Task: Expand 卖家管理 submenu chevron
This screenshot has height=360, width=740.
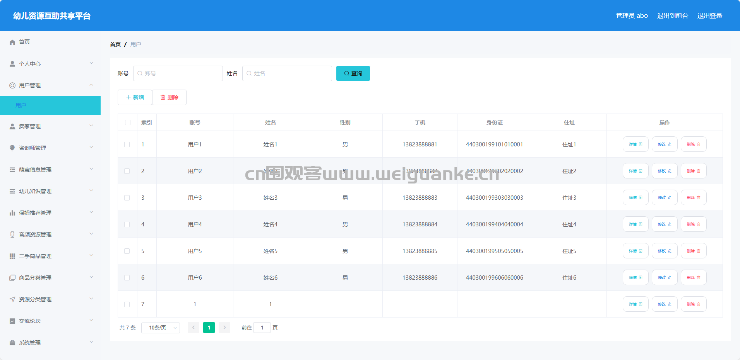Action: click(x=91, y=126)
